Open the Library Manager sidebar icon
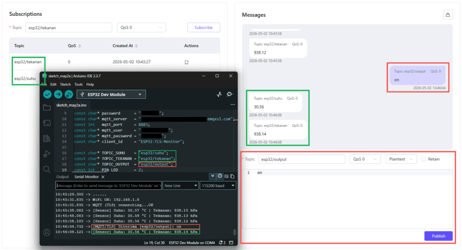462x250 pixels. click(x=47, y=138)
